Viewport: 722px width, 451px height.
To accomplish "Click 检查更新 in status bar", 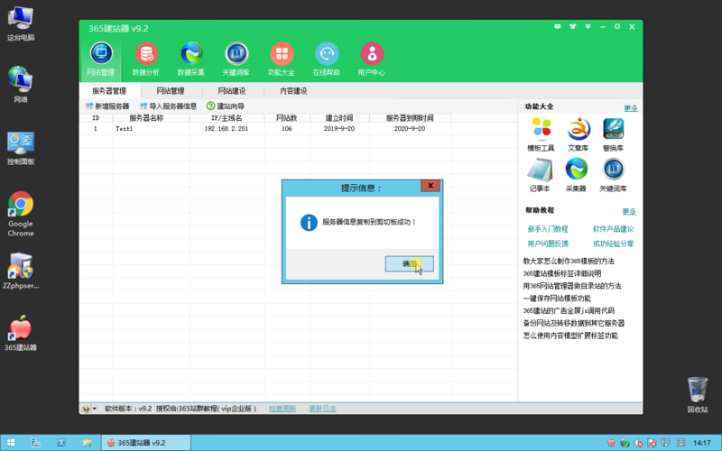I will coord(282,409).
